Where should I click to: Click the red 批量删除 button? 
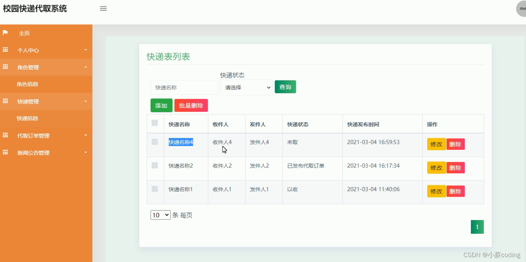(x=191, y=105)
